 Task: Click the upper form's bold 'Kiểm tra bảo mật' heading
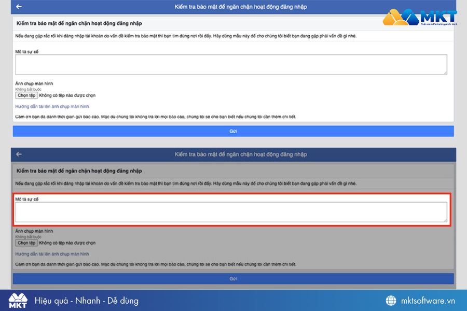[79, 23]
